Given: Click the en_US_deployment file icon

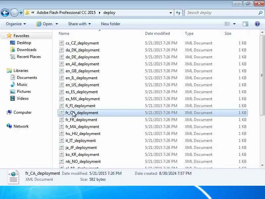Looking at the screenshot, I should pyautogui.click(x=62, y=85).
